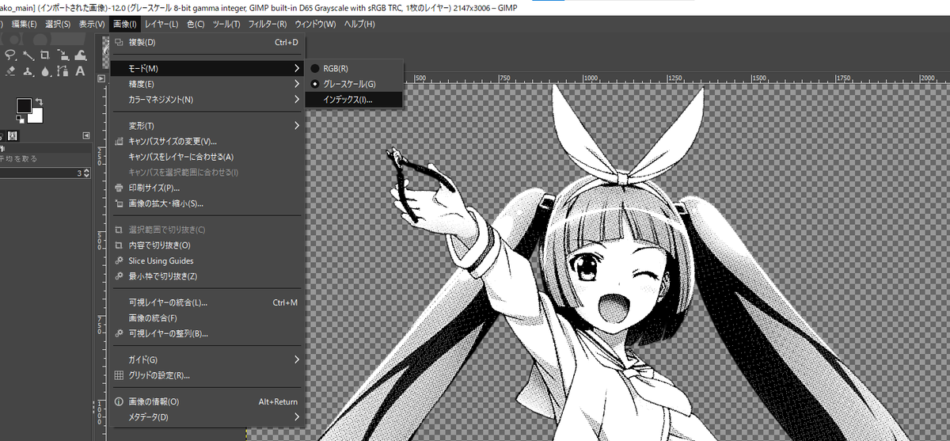
Task: Open 印刷サイズ(P)... dialog
Action: [206, 188]
